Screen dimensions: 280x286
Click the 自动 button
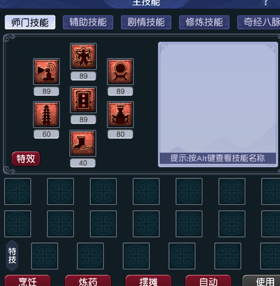pyautogui.click(x=208, y=281)
